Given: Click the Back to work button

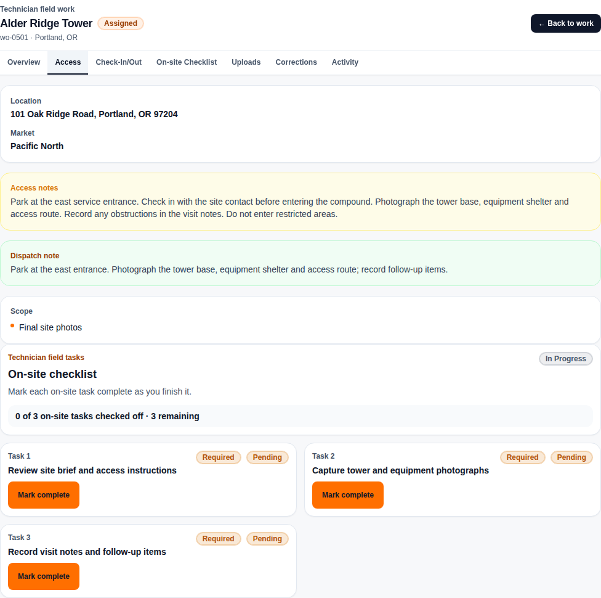Looking at the screenshot, I should tap(565, 23).
